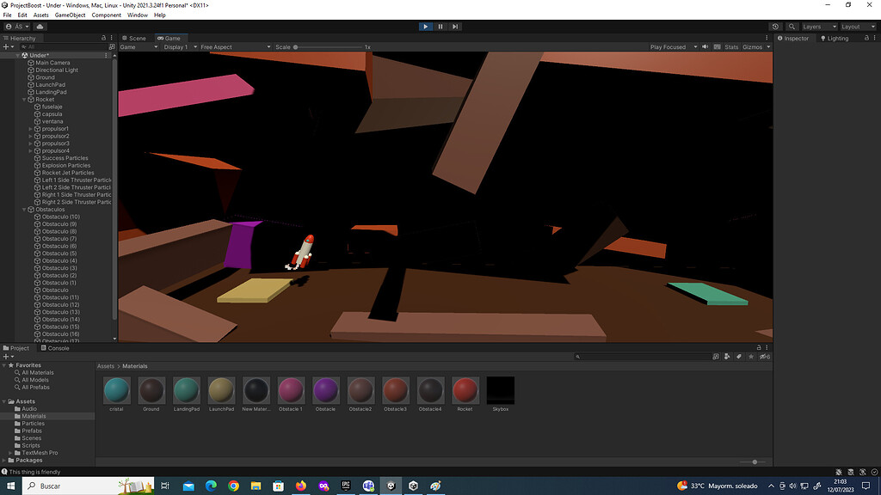Collapse the Rocket object in the Hierarchy

24,99
